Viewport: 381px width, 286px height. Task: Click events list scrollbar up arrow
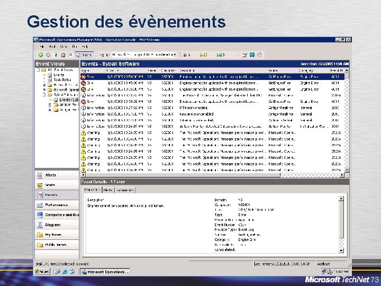click(x=347, y=70)
